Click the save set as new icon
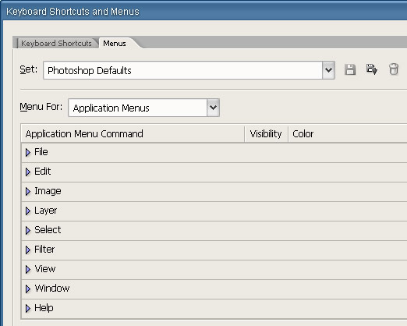407x326 pixels. (371, 69)
